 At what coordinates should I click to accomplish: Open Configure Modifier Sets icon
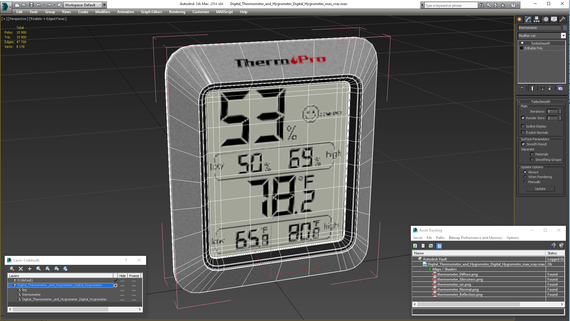560,88
